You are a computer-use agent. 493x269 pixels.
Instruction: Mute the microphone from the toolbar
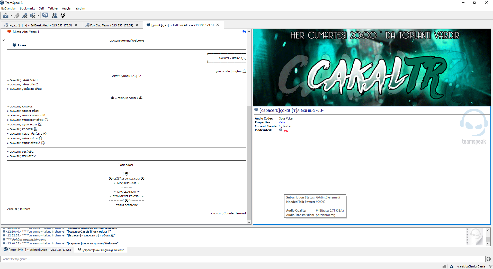pyautogui.click(x=25, y=16)
